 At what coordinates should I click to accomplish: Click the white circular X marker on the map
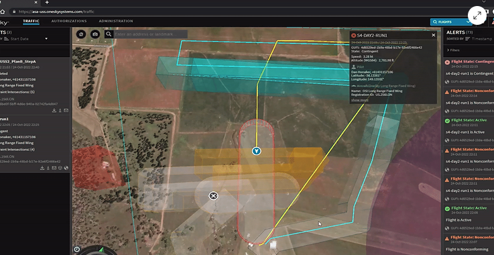(213, 196)
